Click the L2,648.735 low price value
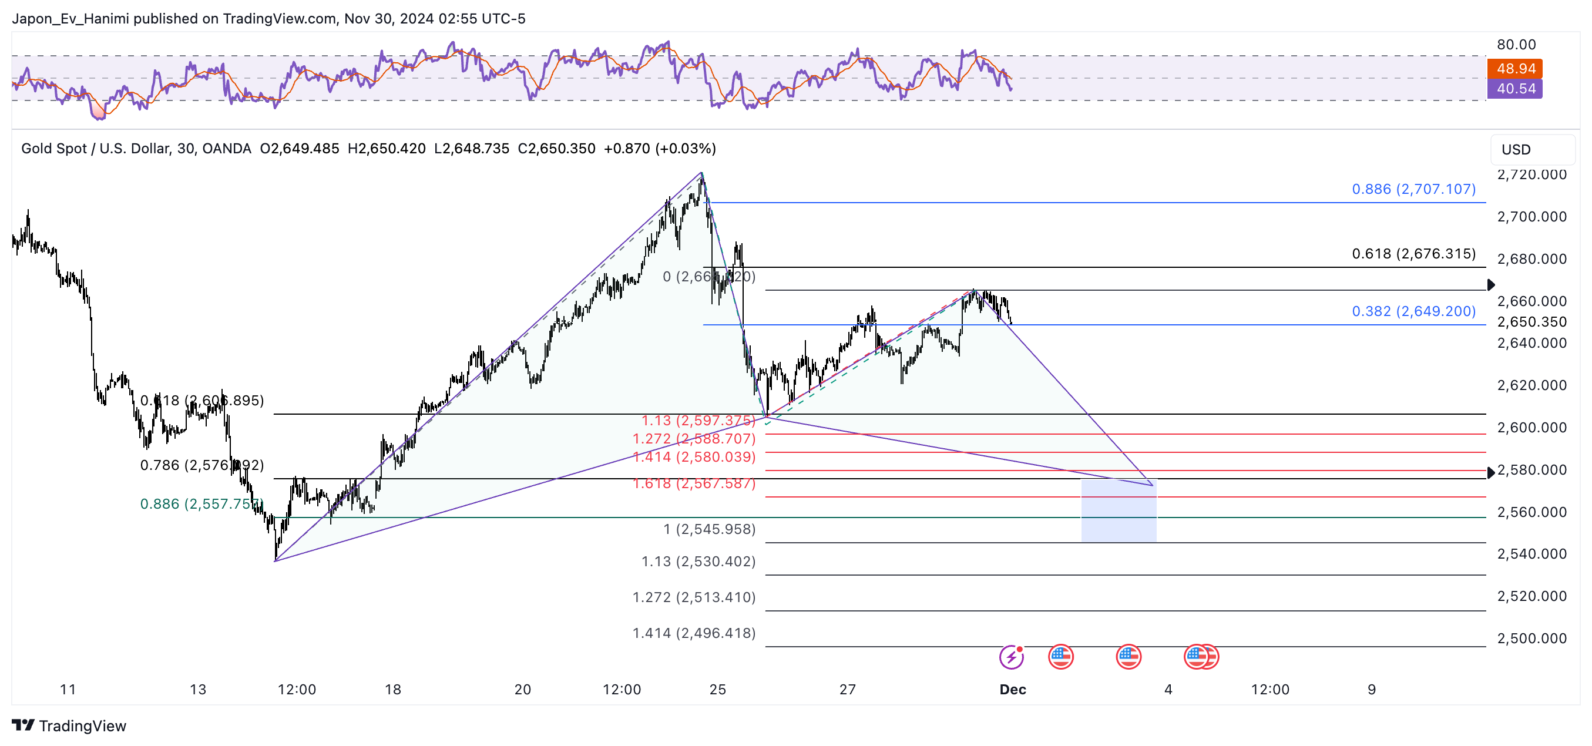The width and height of the screenshot is (1592, 746). click(x=472, y=149)
